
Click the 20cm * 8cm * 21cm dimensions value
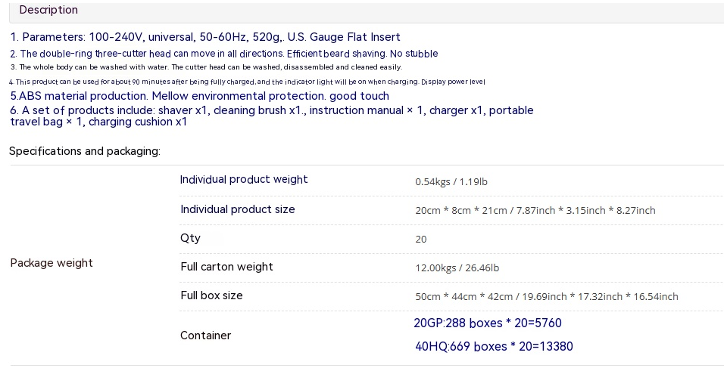tap(535, 211)
